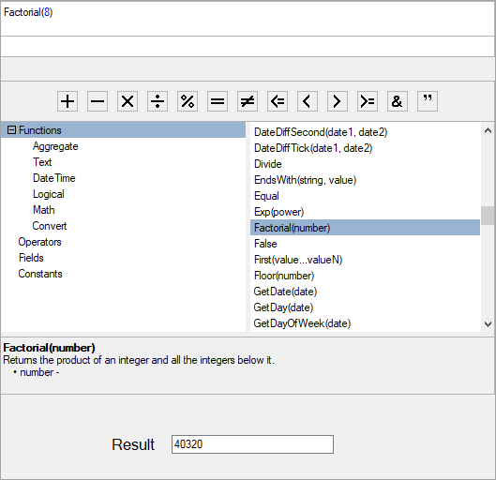
Task: Click the greater-than-or-equal button
Action: (368, 101)
